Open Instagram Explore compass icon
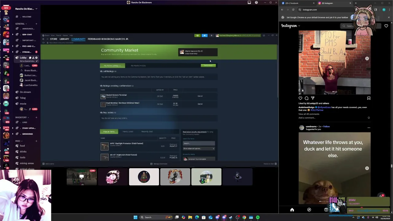 tap(309, 210)
